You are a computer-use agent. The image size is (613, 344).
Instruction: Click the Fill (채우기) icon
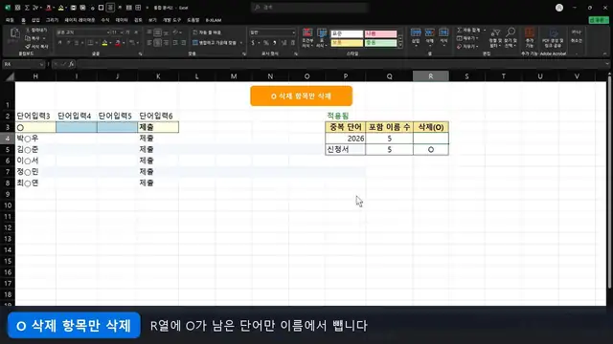460,38
